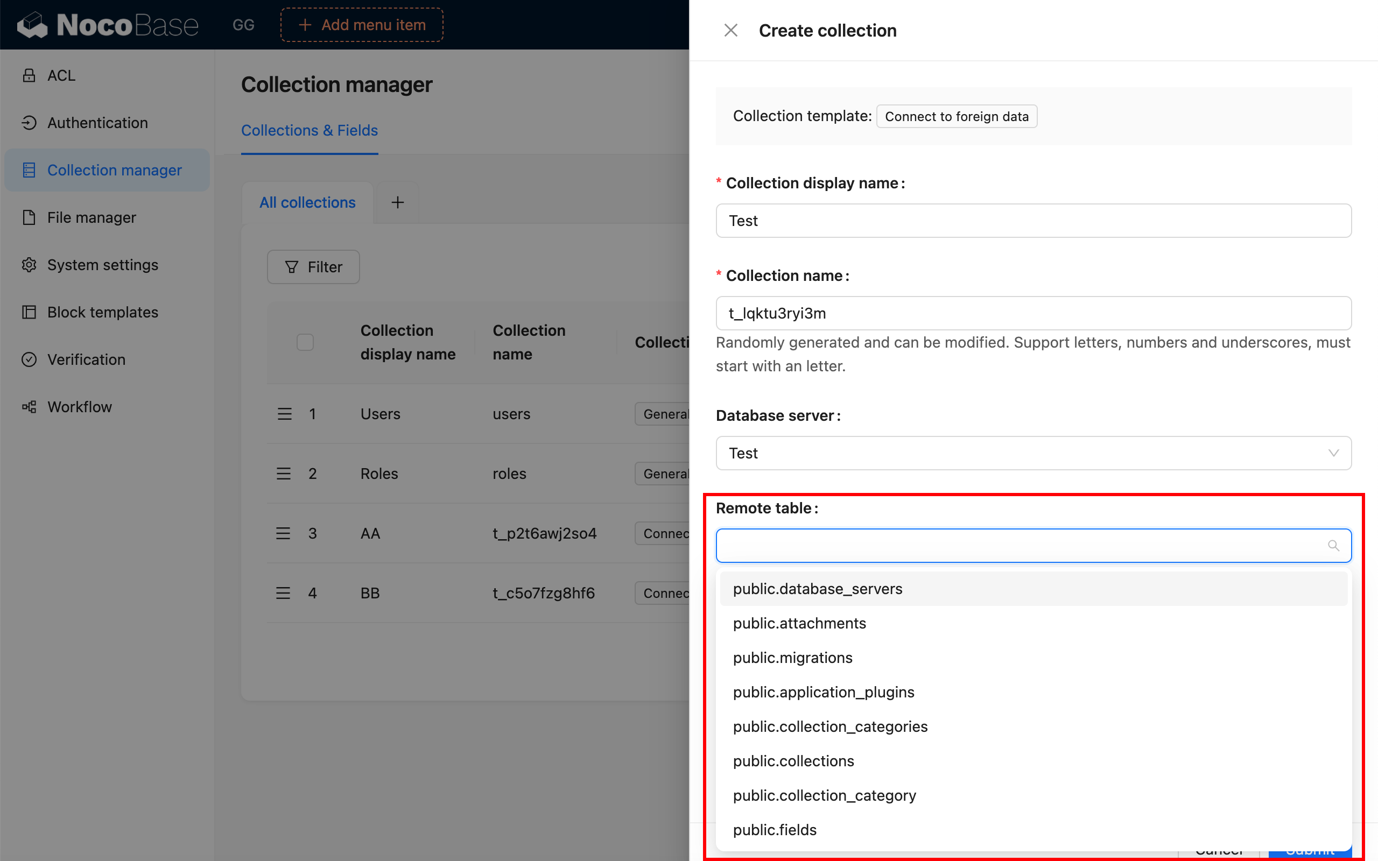The width and height of the screenshot is (1378, 861).
Task: Open Authentication settings from the sidebar
Action: (97, 123)
